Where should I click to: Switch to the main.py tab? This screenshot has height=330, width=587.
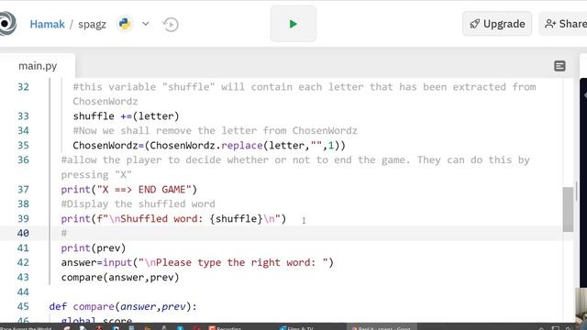tap(38, 66)
